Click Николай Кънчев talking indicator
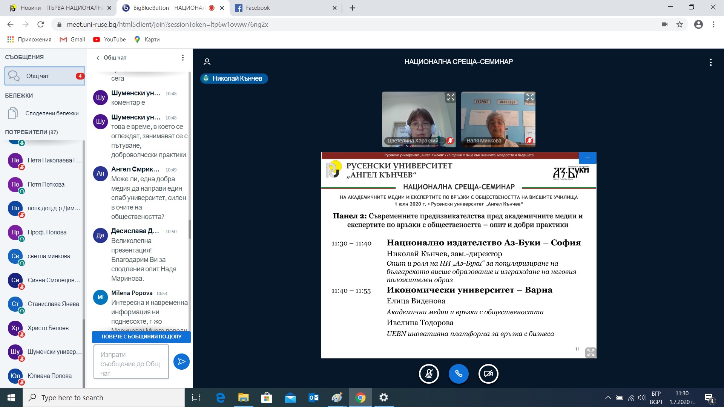Image resolution: width=724 pixels, height=407 pixels. (234, 78)
